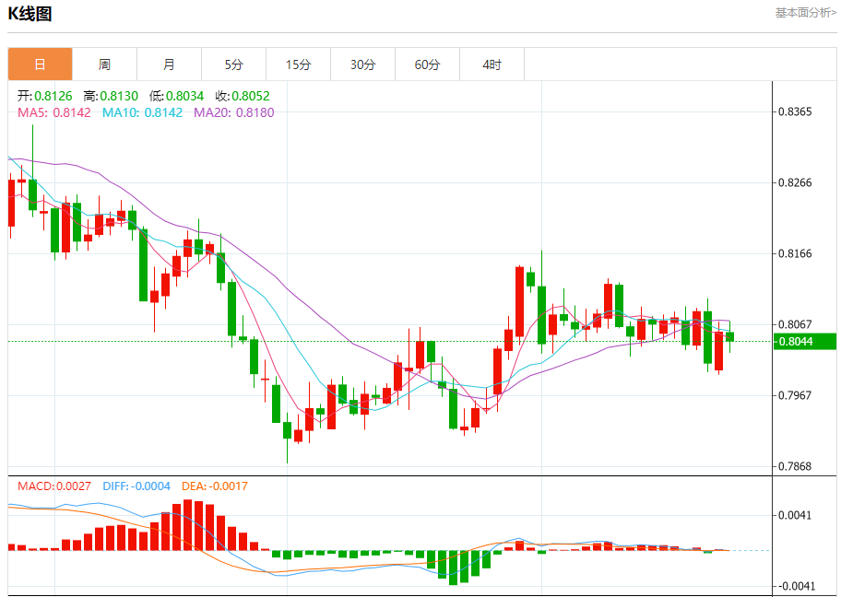Click the MA10: 0.8142 label
This screenshot has width=841, height=597.
142,112
